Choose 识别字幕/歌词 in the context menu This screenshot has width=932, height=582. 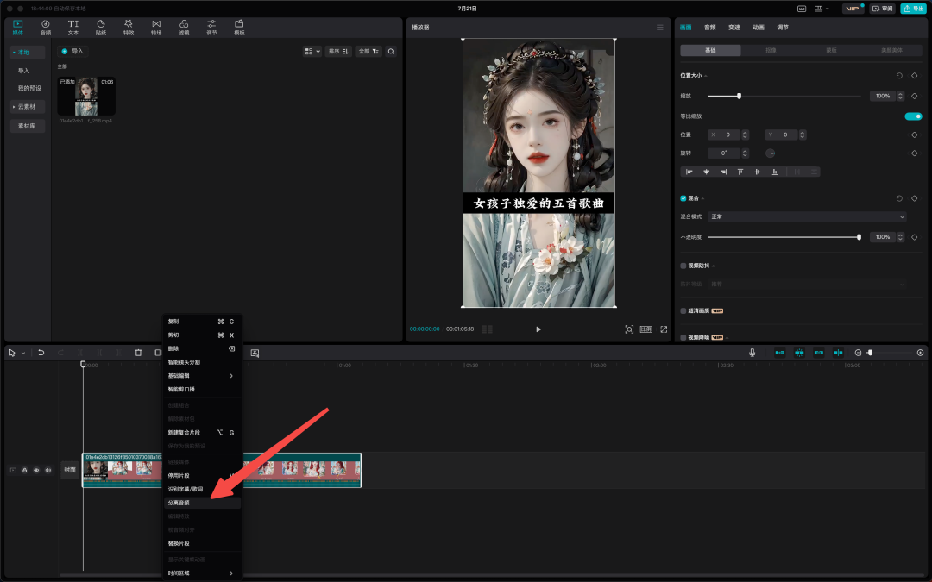pyautogui.click(x=202, y=490)
